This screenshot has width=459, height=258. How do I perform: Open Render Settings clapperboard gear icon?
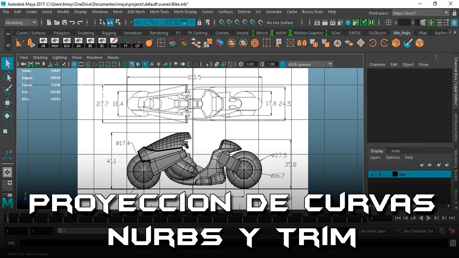point(340,23)
